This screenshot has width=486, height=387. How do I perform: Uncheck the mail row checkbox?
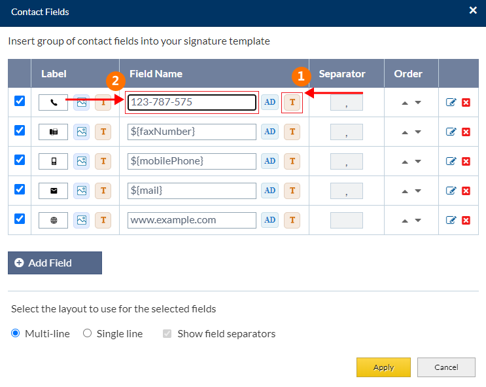[x=20, y=189]
